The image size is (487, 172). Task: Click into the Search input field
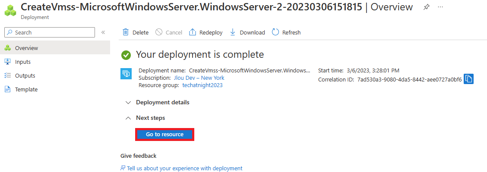(50, 32)
